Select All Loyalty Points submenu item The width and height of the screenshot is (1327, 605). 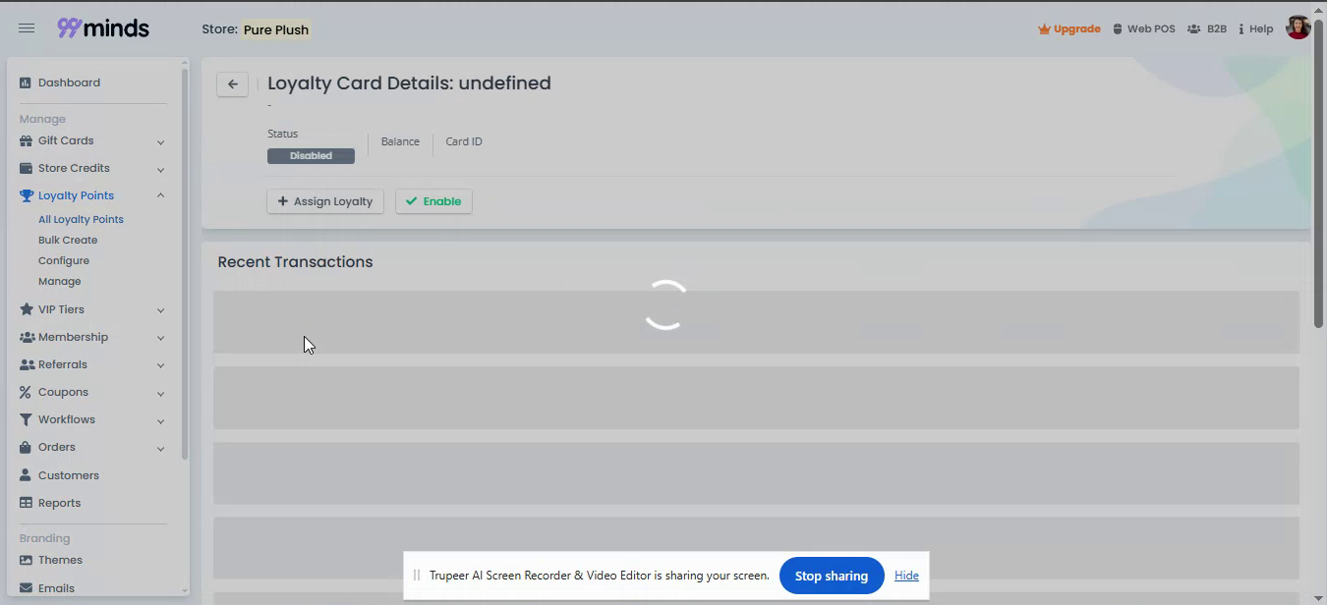point(81,219)
